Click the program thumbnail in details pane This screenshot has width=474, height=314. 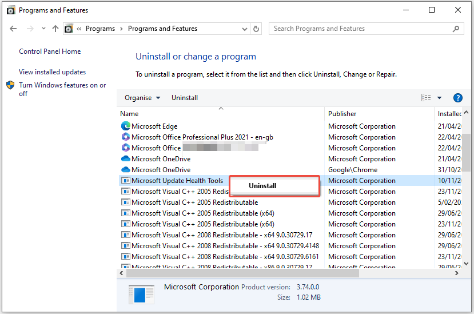(141, 294)
